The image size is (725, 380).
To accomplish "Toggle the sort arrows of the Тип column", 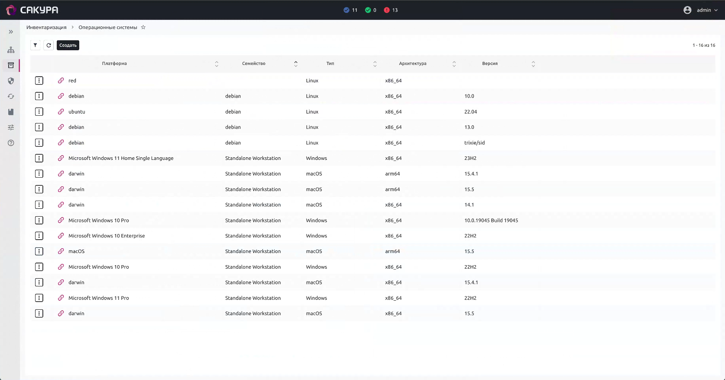I will click(x=375, y=64).
